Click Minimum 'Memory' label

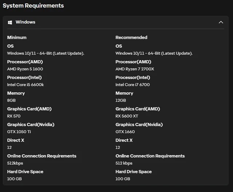[16, 93]
